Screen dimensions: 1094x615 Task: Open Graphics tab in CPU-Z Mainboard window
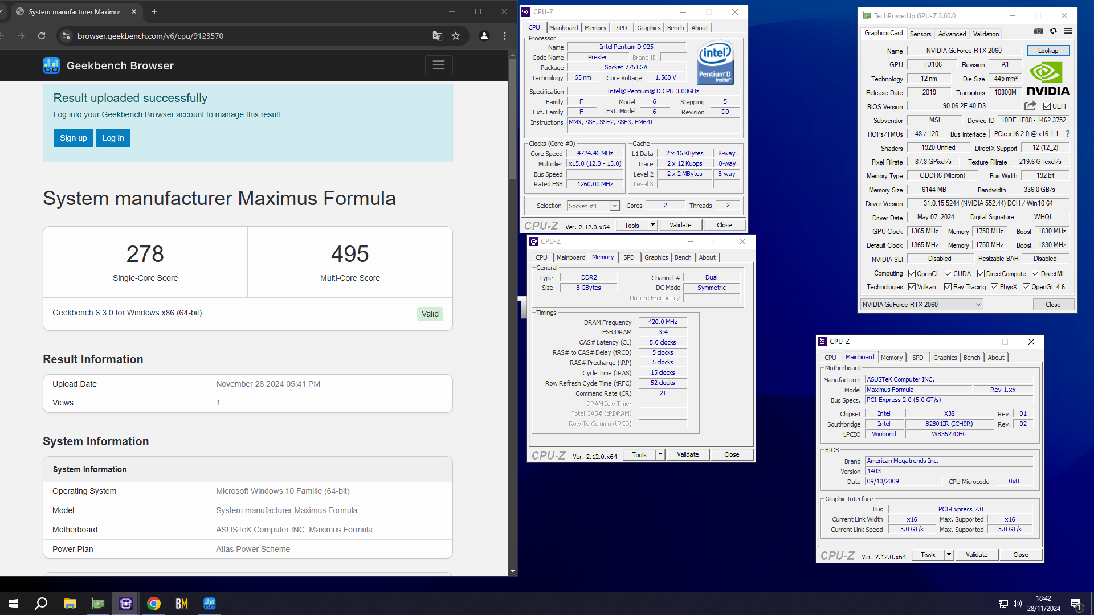tap(945, 358)
